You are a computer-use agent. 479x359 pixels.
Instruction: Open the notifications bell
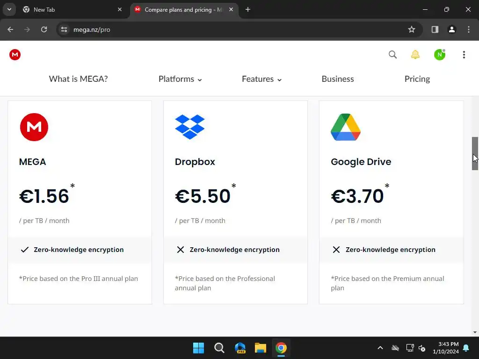point(415,55)
